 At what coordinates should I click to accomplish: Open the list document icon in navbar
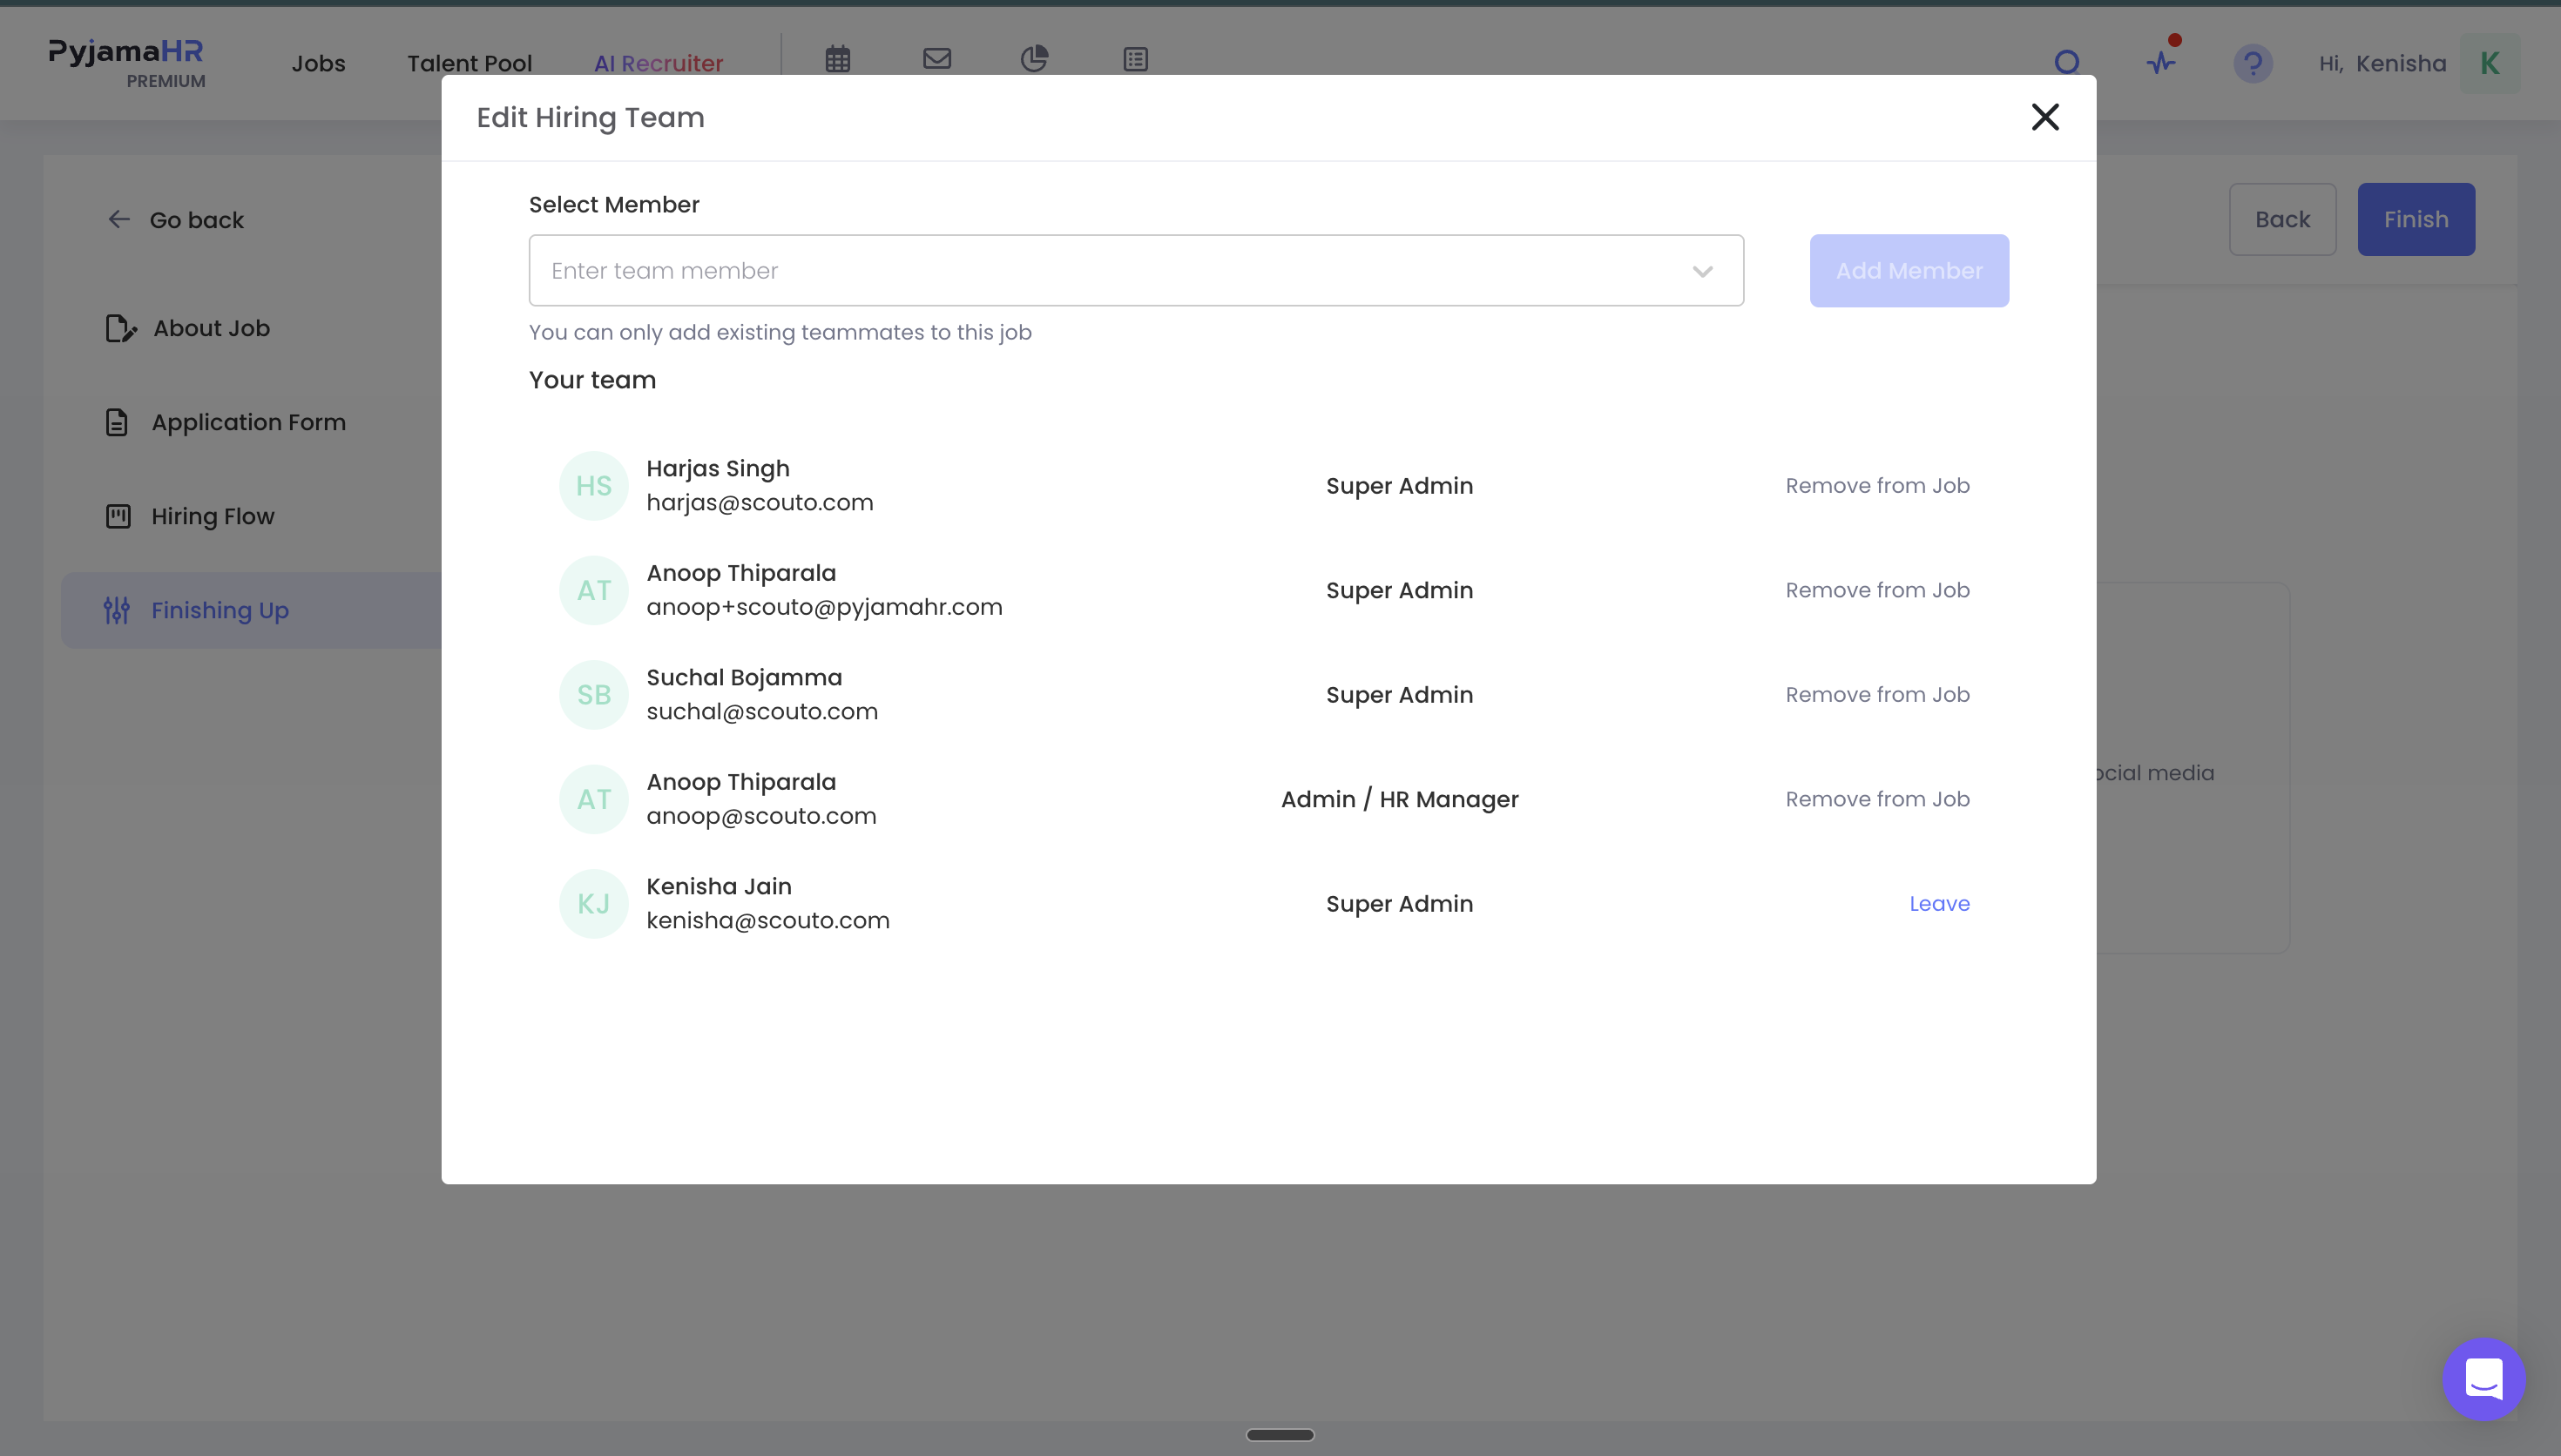click(1135, 60)
